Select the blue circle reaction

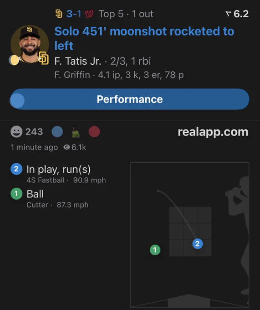click(x=57, y=131)
